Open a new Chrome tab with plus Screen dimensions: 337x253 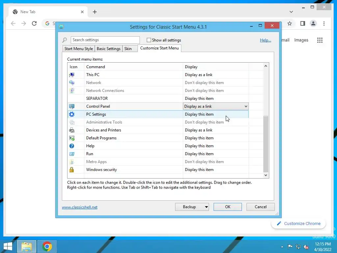(94, 12)
